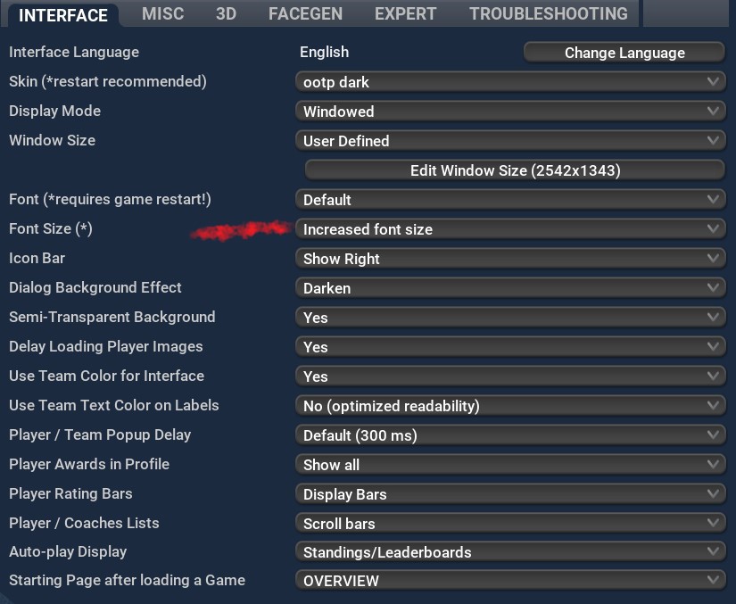Open the Player Rating Bars dropdown

click(x=510, y=494)
